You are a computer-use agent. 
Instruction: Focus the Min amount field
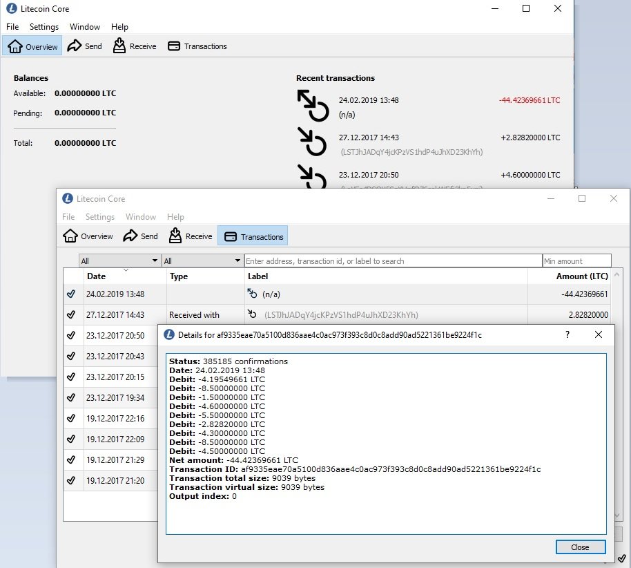pos(576,261)
